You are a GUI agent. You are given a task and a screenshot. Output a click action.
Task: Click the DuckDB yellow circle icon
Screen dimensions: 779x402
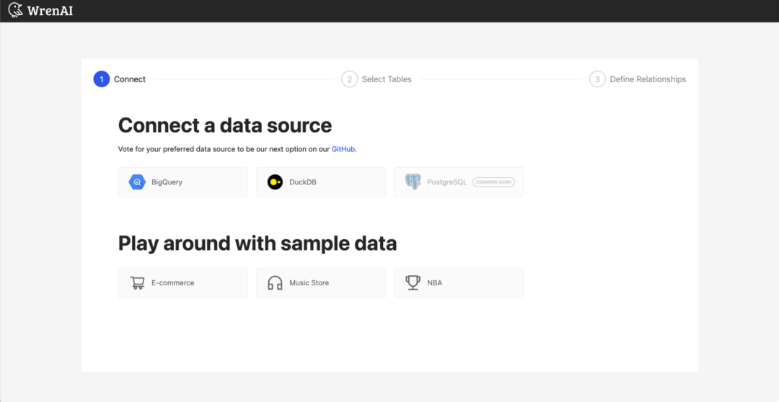pos(275,182)
